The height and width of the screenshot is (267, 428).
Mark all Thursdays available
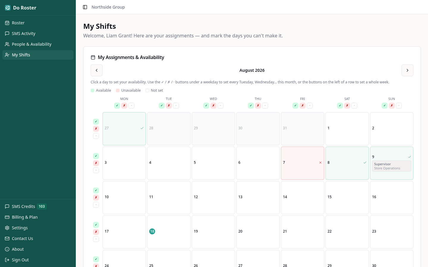251,106
